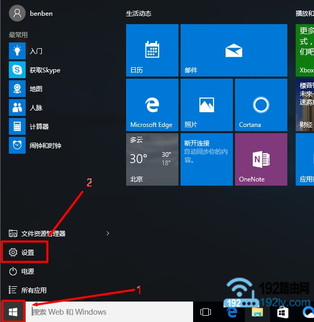Open the 地图 (Maps) app
314x322 pixels.
pyautogui.click(x=36, y=89)
